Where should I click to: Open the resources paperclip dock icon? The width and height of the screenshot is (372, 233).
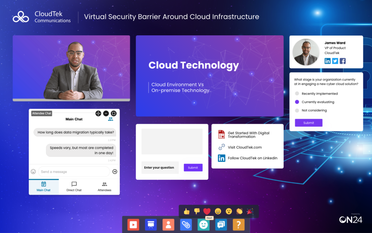tap(186, 225)
